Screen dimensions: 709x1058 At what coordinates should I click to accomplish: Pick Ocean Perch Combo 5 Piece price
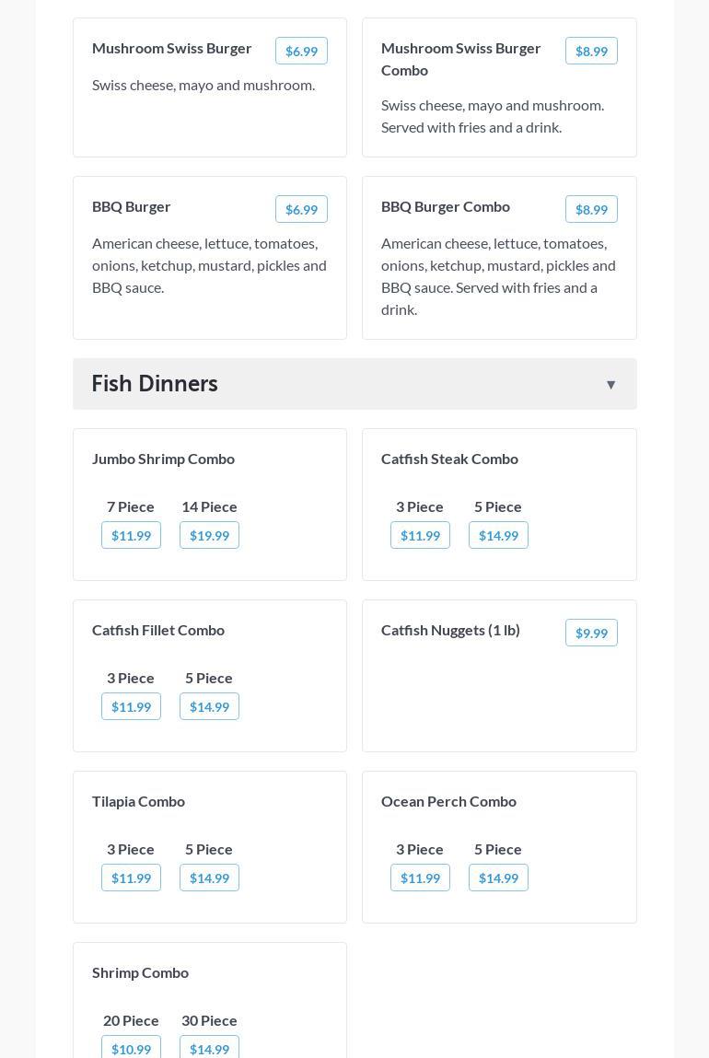(x=498, y=878)
